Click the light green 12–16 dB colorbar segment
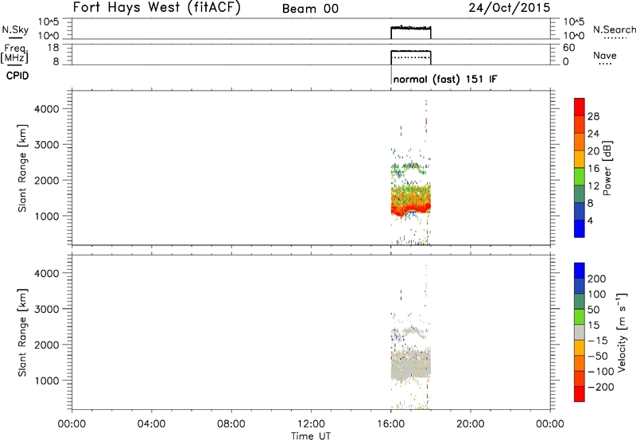 pos(580,177)
